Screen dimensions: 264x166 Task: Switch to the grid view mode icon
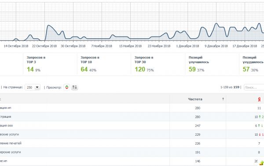point(75,87)
